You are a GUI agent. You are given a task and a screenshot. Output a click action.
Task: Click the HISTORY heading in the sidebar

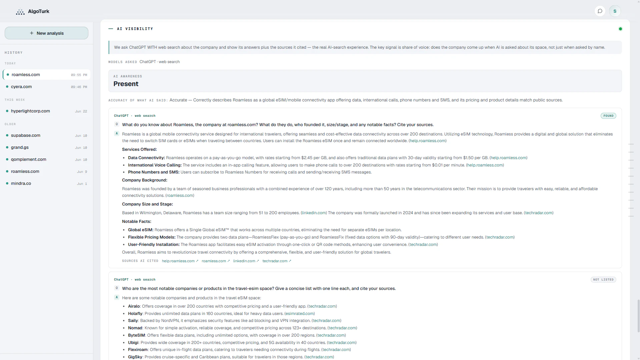(14, 53)
